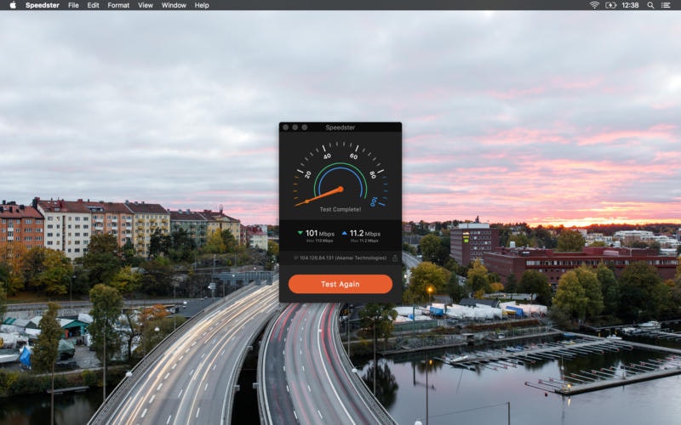Viewport: 681px width, 425px height.
Task: Minimize the Speedster window
Action: pyautogui.click(x=295, y=127)
